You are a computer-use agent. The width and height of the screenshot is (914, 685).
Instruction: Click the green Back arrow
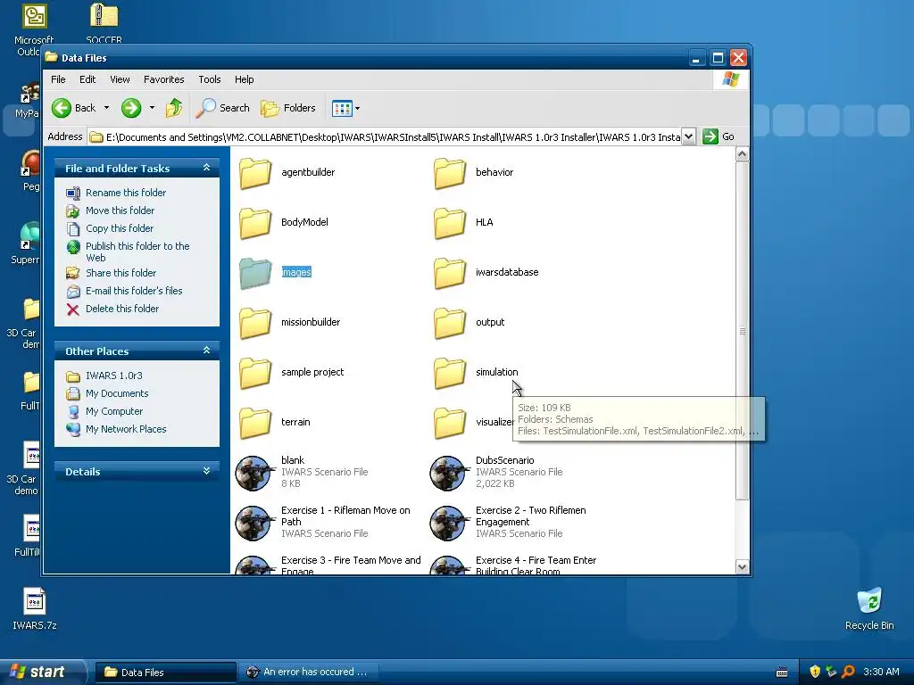click(62, 108)
